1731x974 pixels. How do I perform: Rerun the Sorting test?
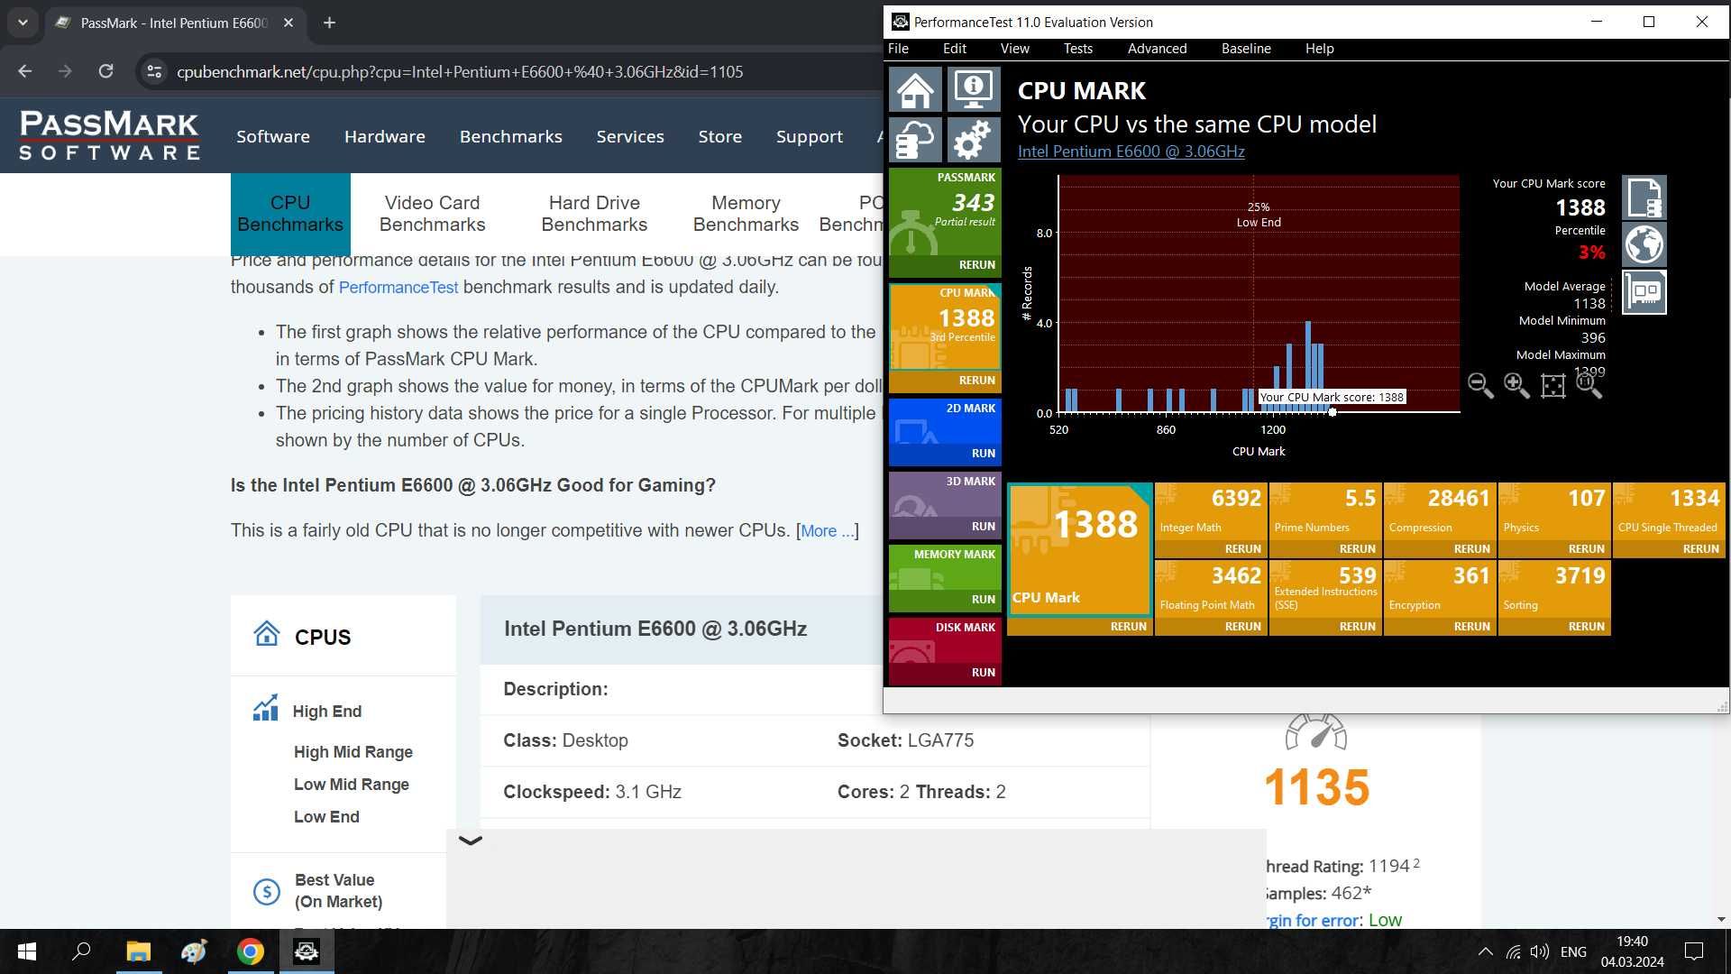(1587, 627)
